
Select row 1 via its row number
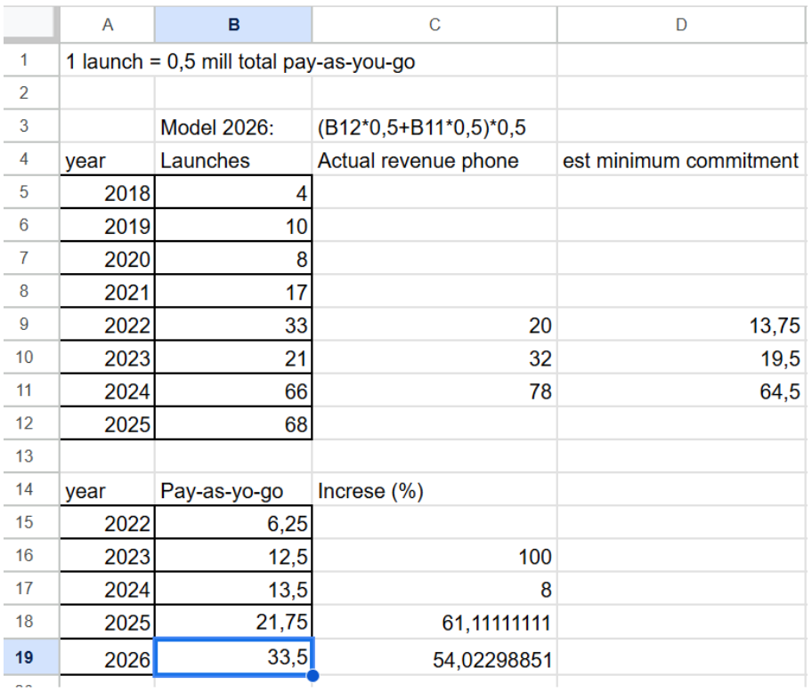tap(24, 61)
